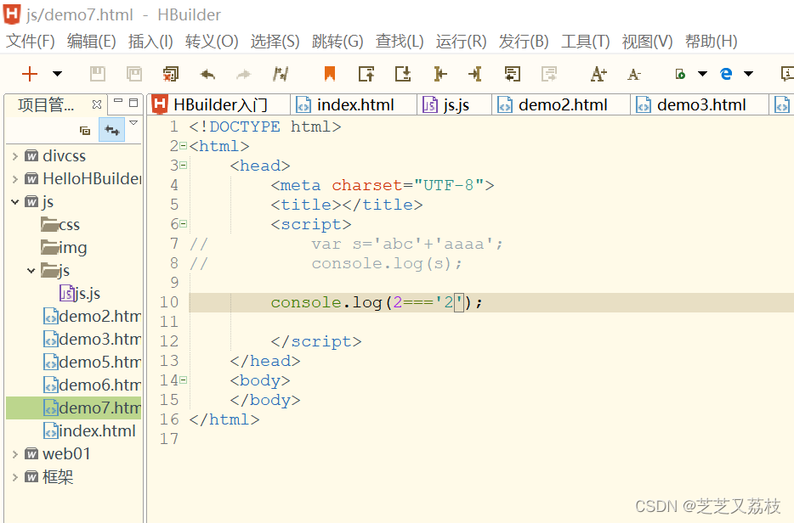The width and height of the screenshot is (794, 523).
Task: Expand the web01 project
Action: 14,453
